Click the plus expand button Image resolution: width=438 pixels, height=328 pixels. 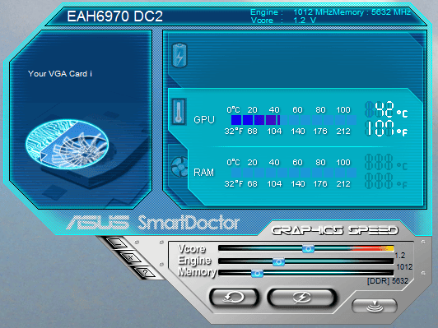(x=131, y=257)
